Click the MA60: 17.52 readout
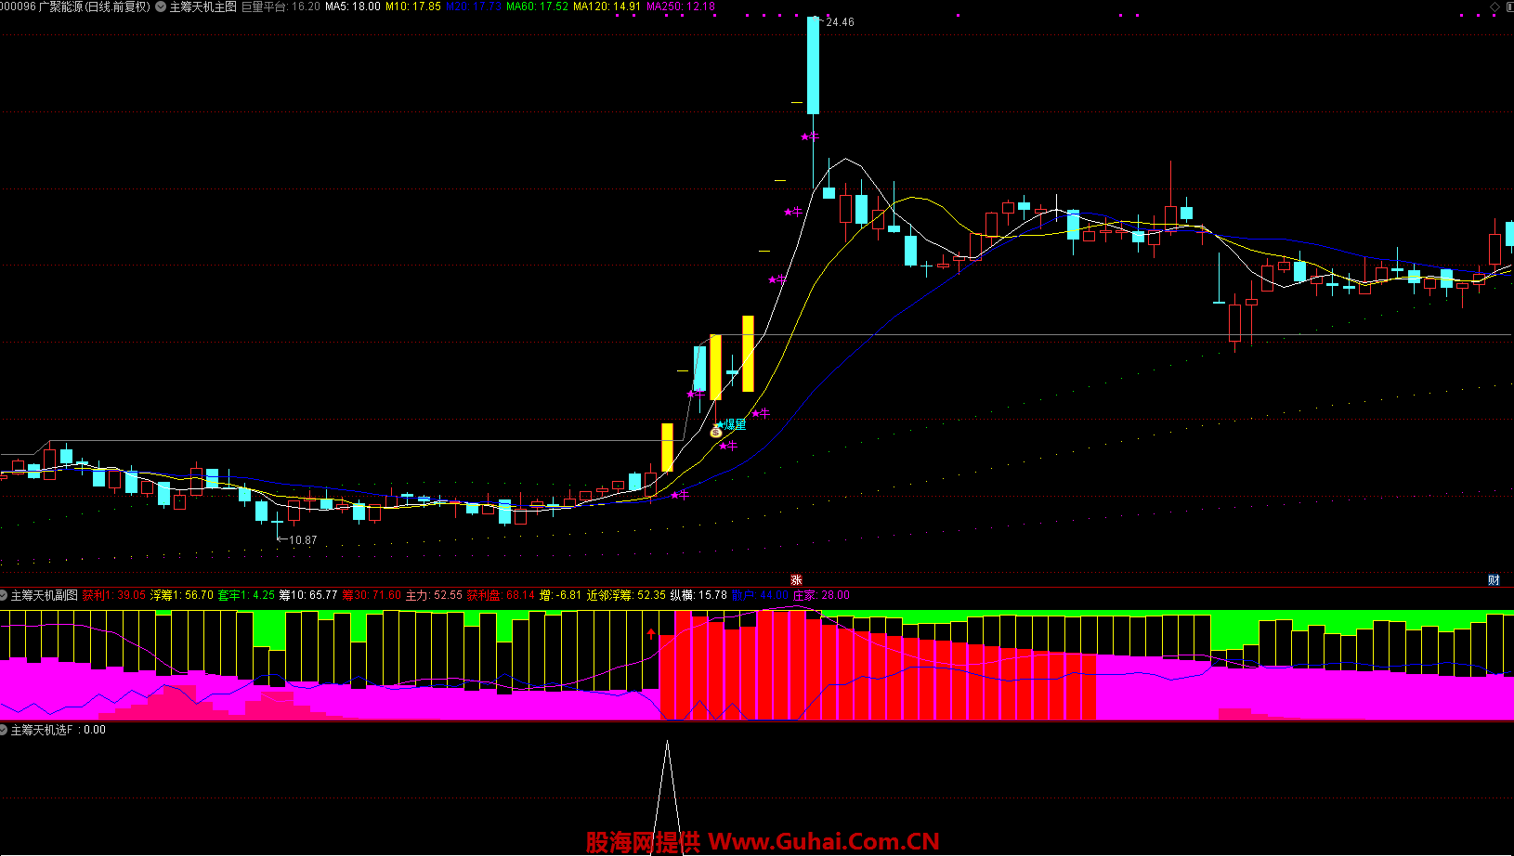1514x856 pixels. pos(537,6)
